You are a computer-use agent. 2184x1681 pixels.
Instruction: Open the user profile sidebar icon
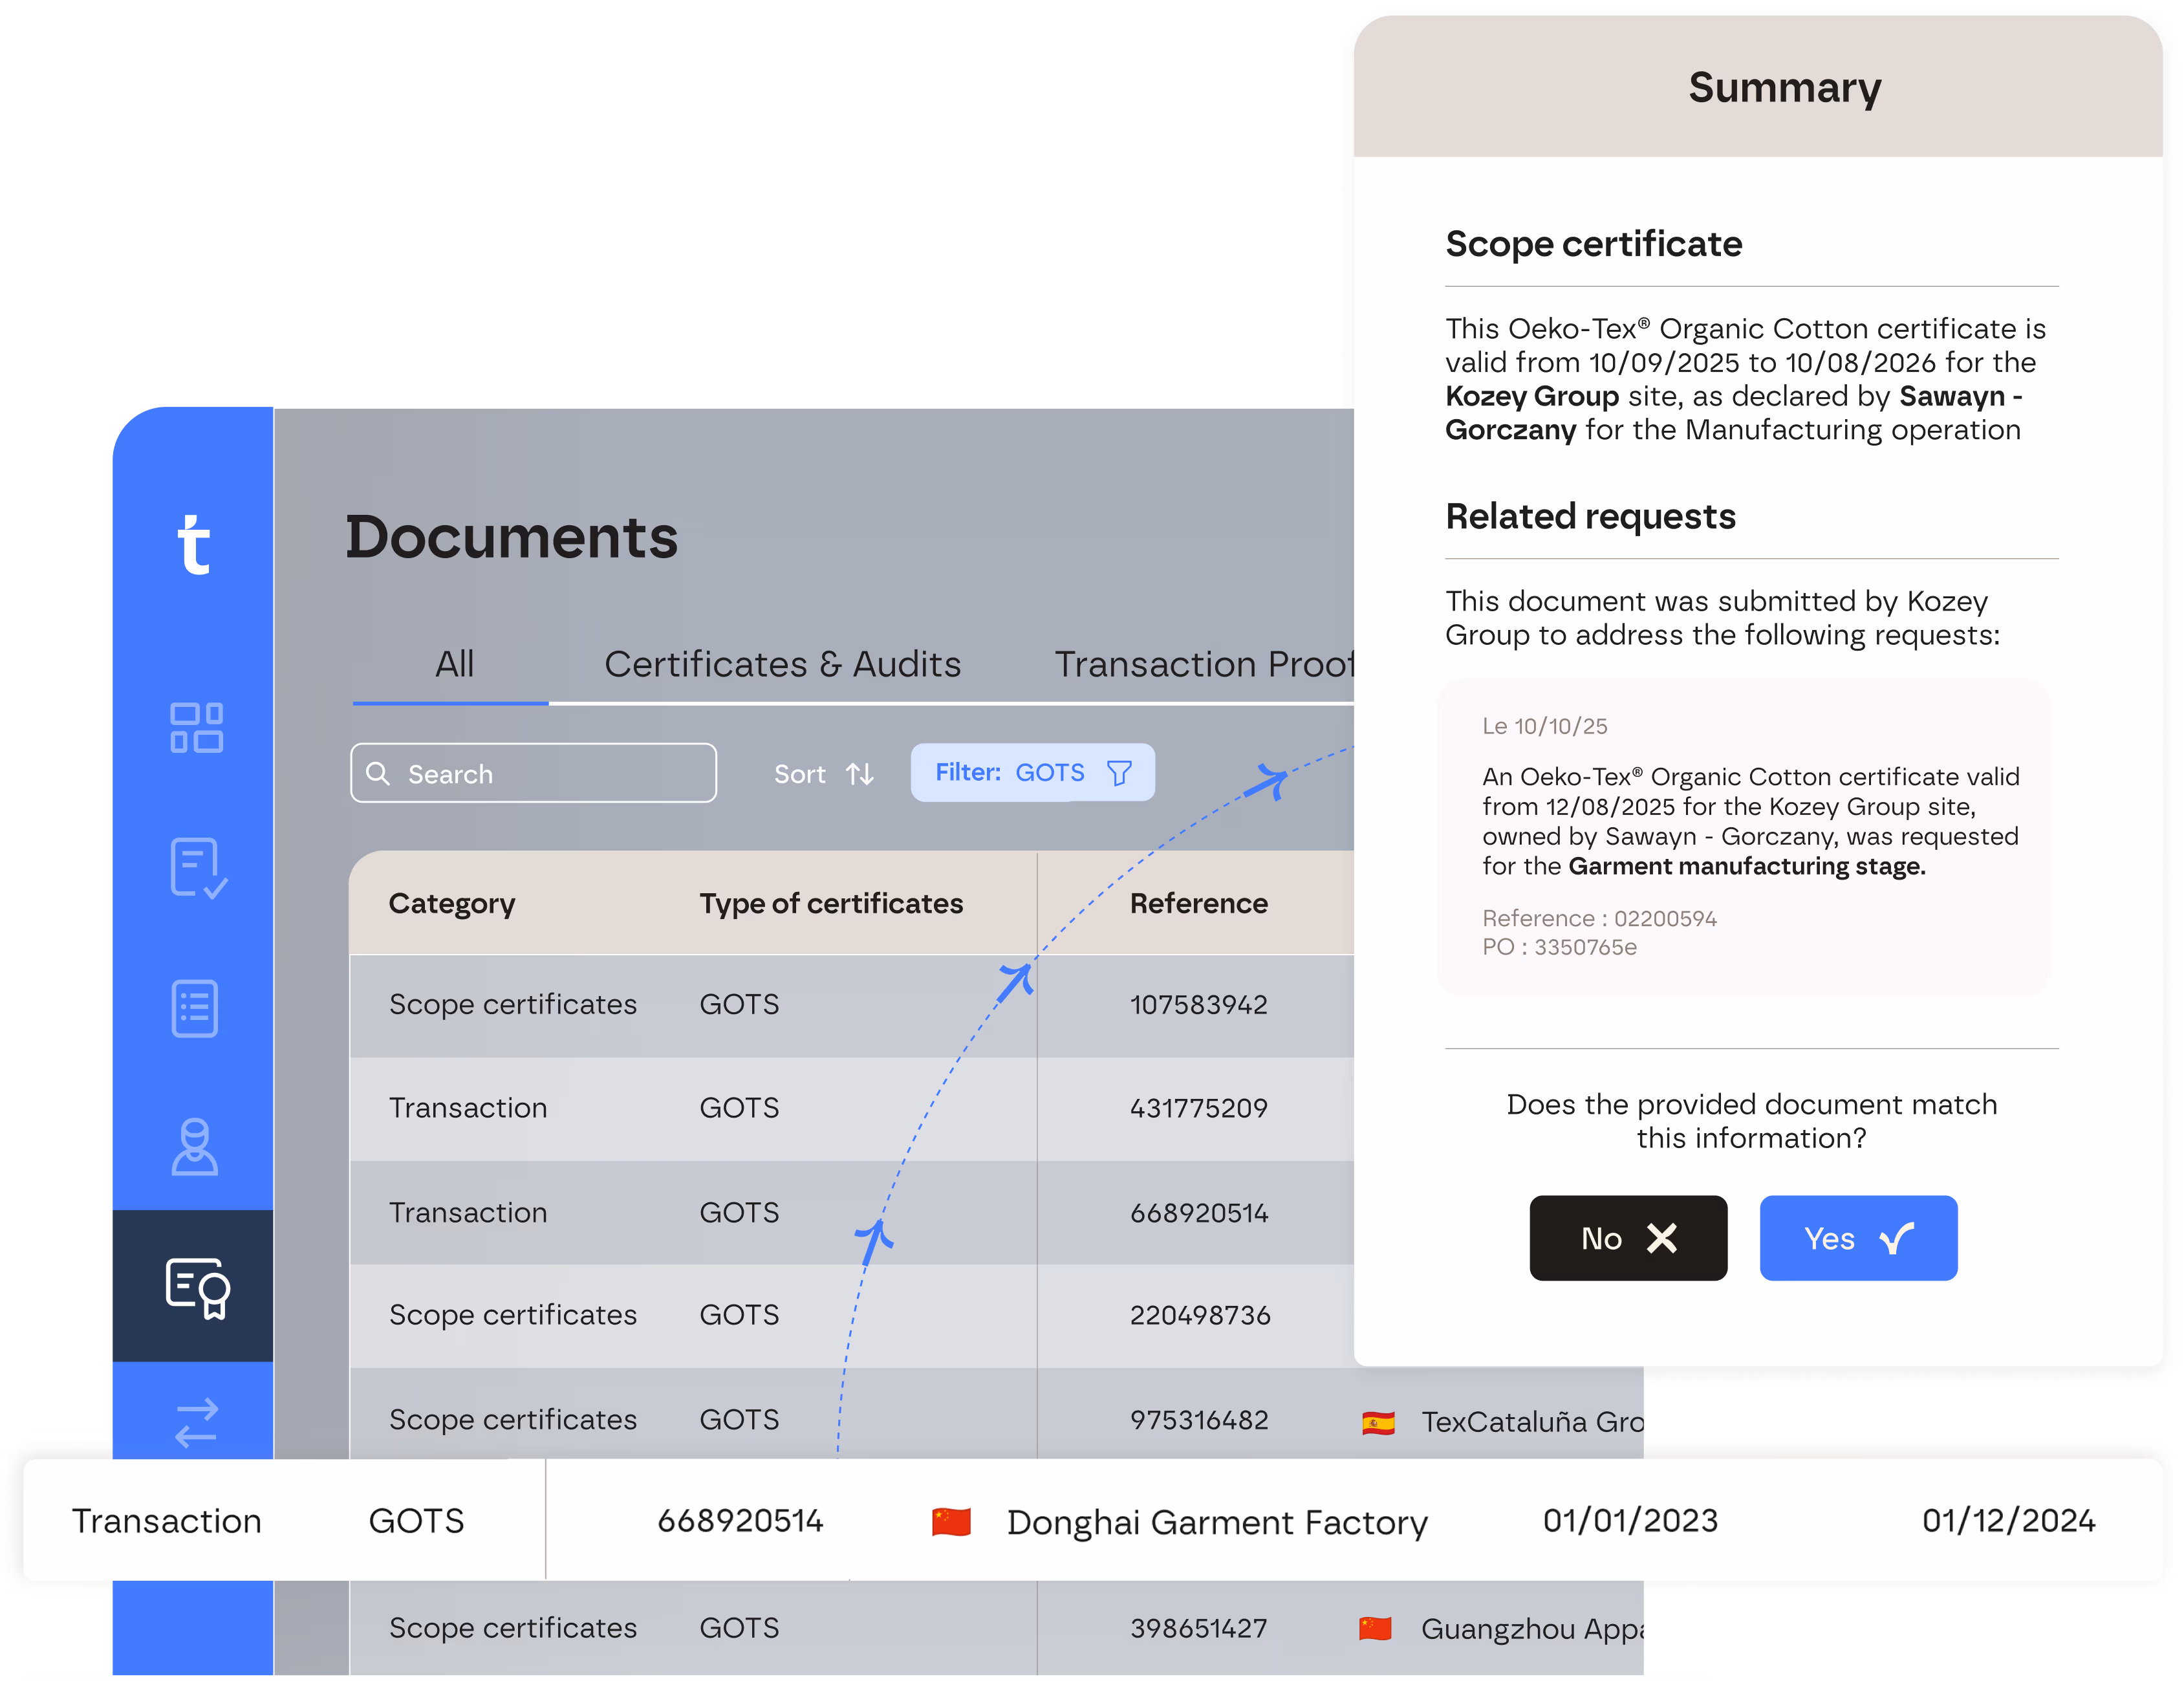196,1148
